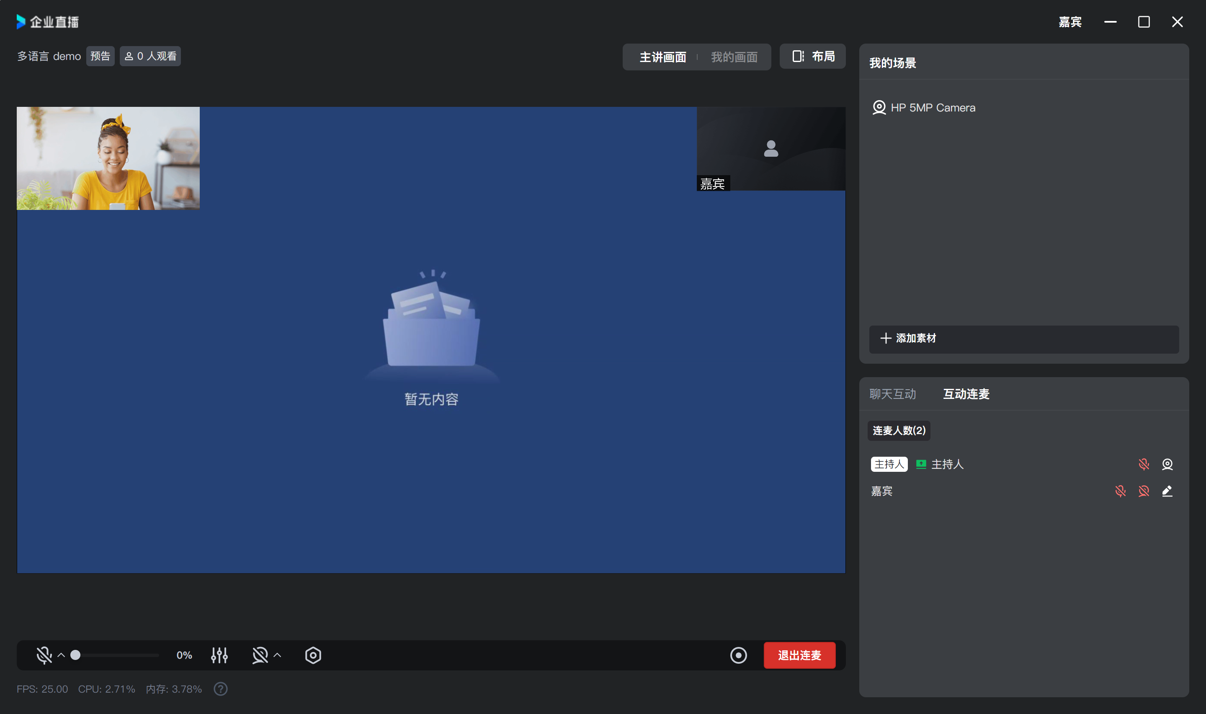
Task: Click the microphone volume slider handle
Action: 75,655
